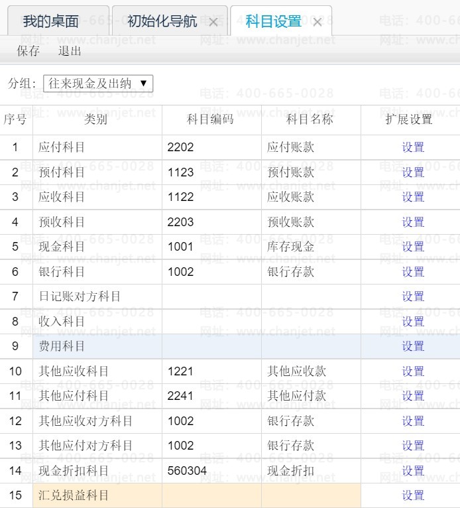Select the 日记账对方科目 row category cell

[x=97, y=296]
